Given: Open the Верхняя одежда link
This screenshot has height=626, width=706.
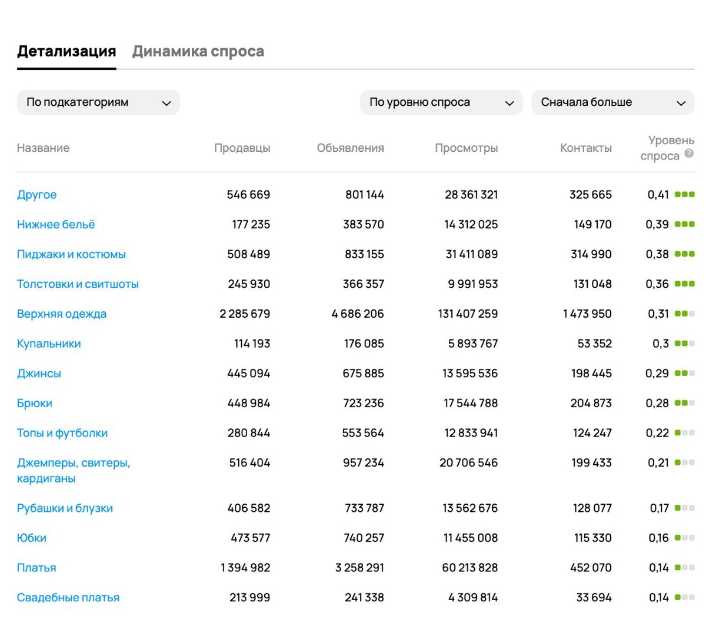Looking at the screenshot, I should coord(62,314).
